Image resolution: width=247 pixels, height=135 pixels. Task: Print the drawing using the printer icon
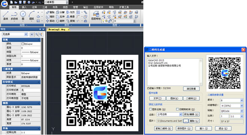pyautogui.click(x=29, y=2)
